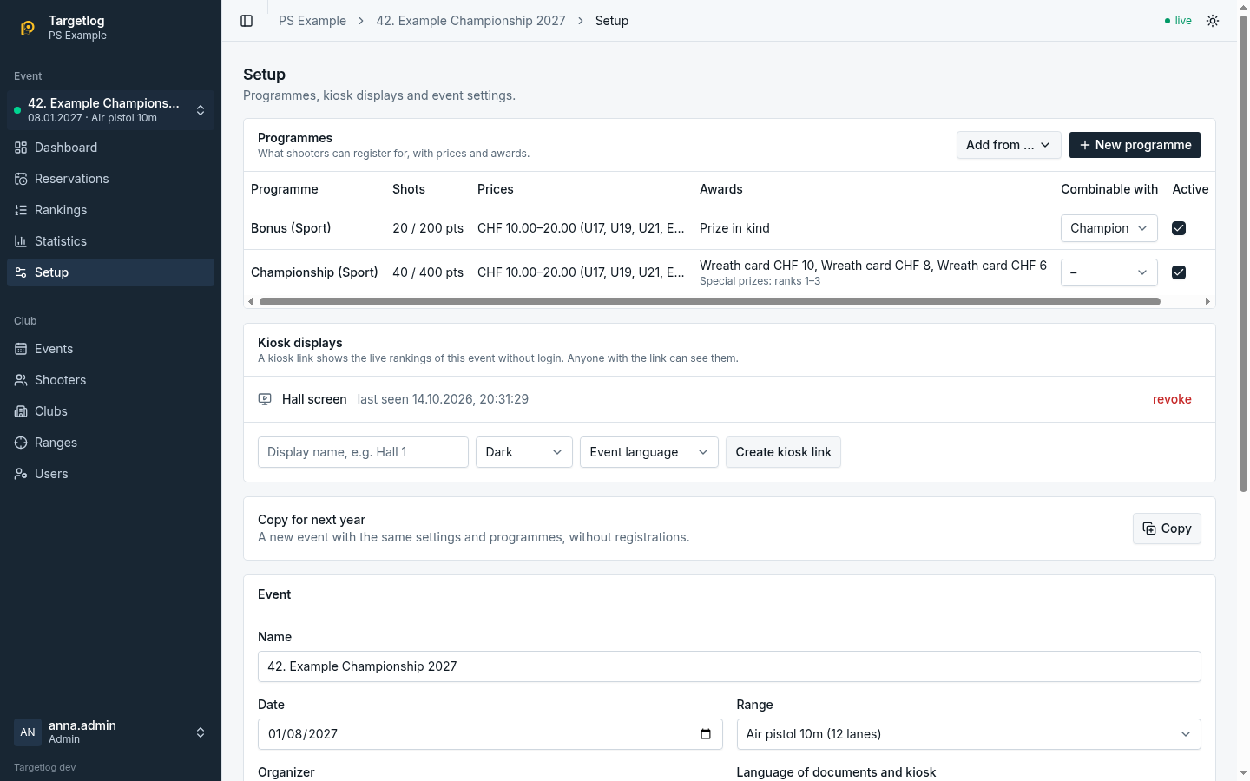Open Reservations in the sidebar
The height and width of the screenshot is (781, 1250).
pos(110,179)
